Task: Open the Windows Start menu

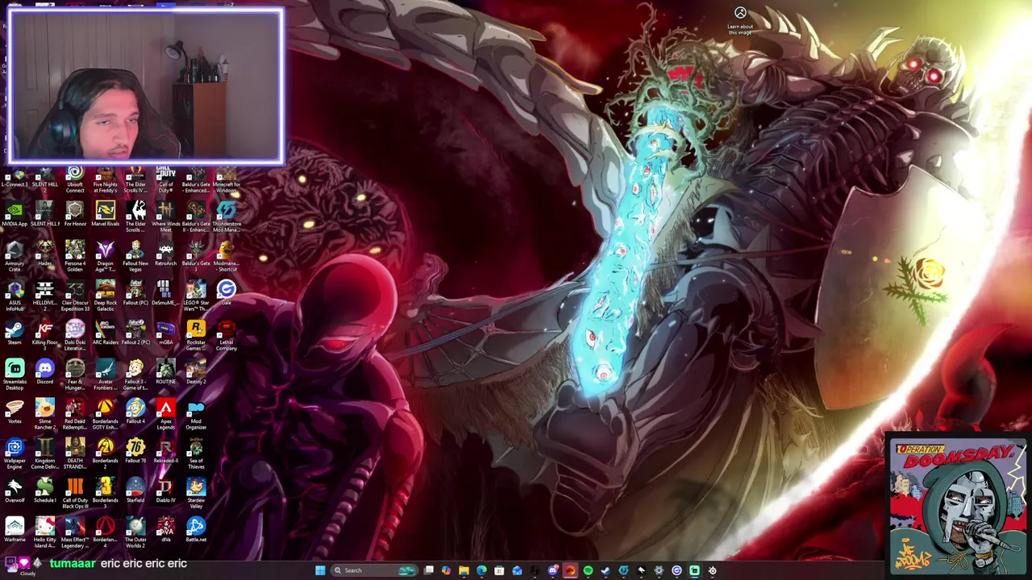Action: [x=320, y=570]
